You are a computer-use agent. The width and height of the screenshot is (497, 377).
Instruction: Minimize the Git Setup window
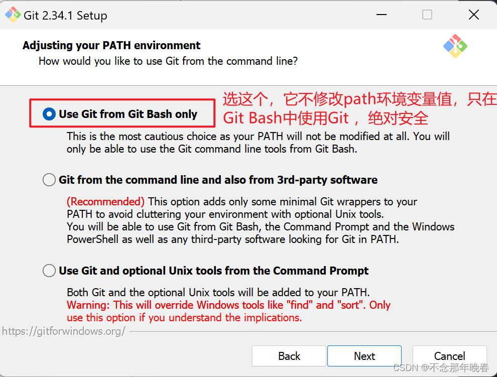[382, 15]
